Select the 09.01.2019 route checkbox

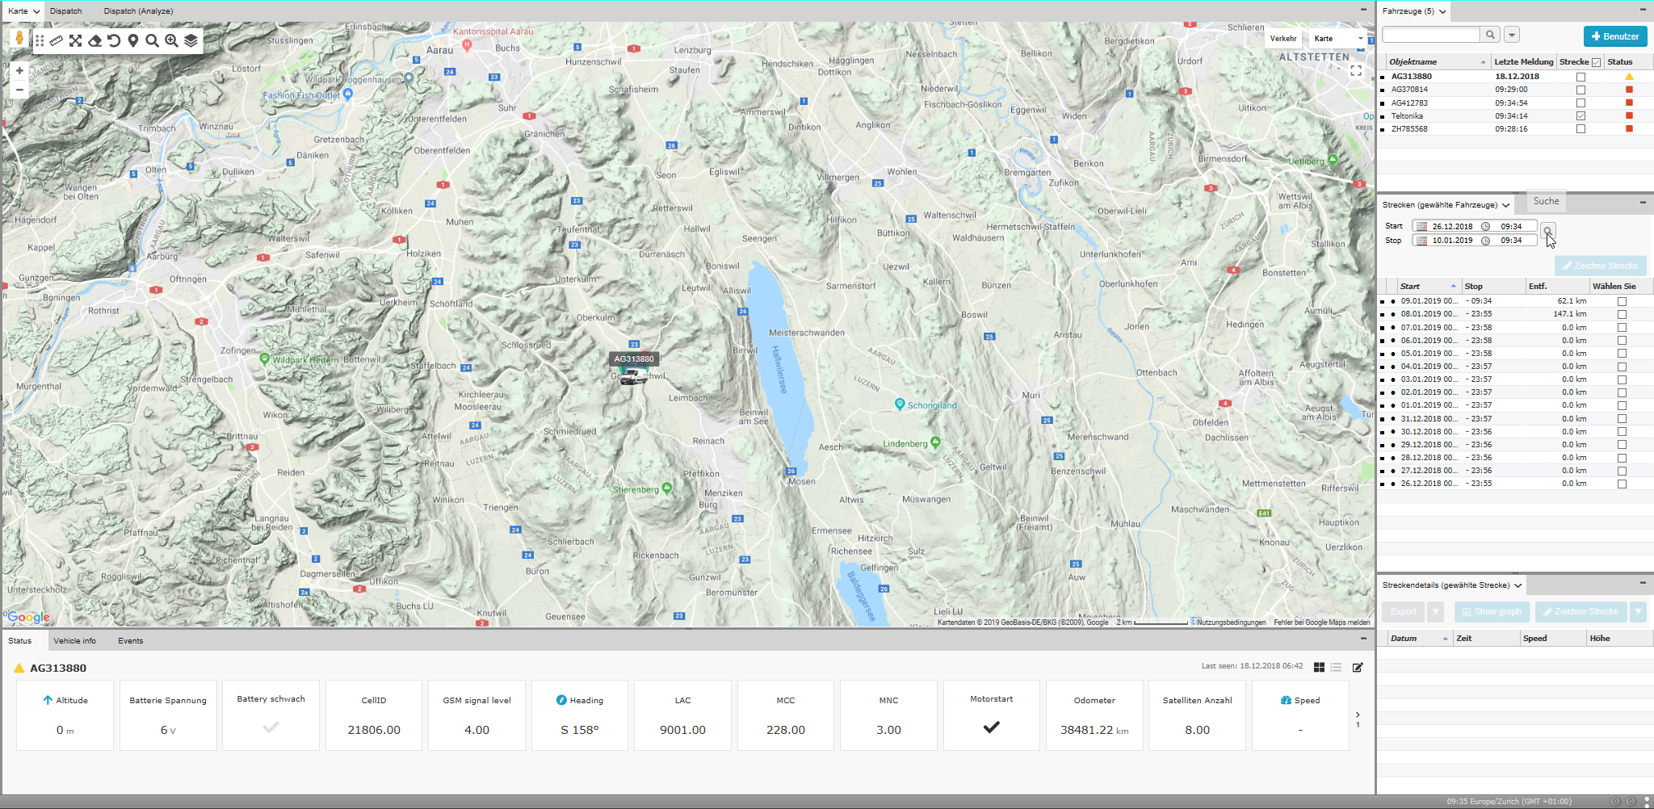click(x=1622, y=301)
